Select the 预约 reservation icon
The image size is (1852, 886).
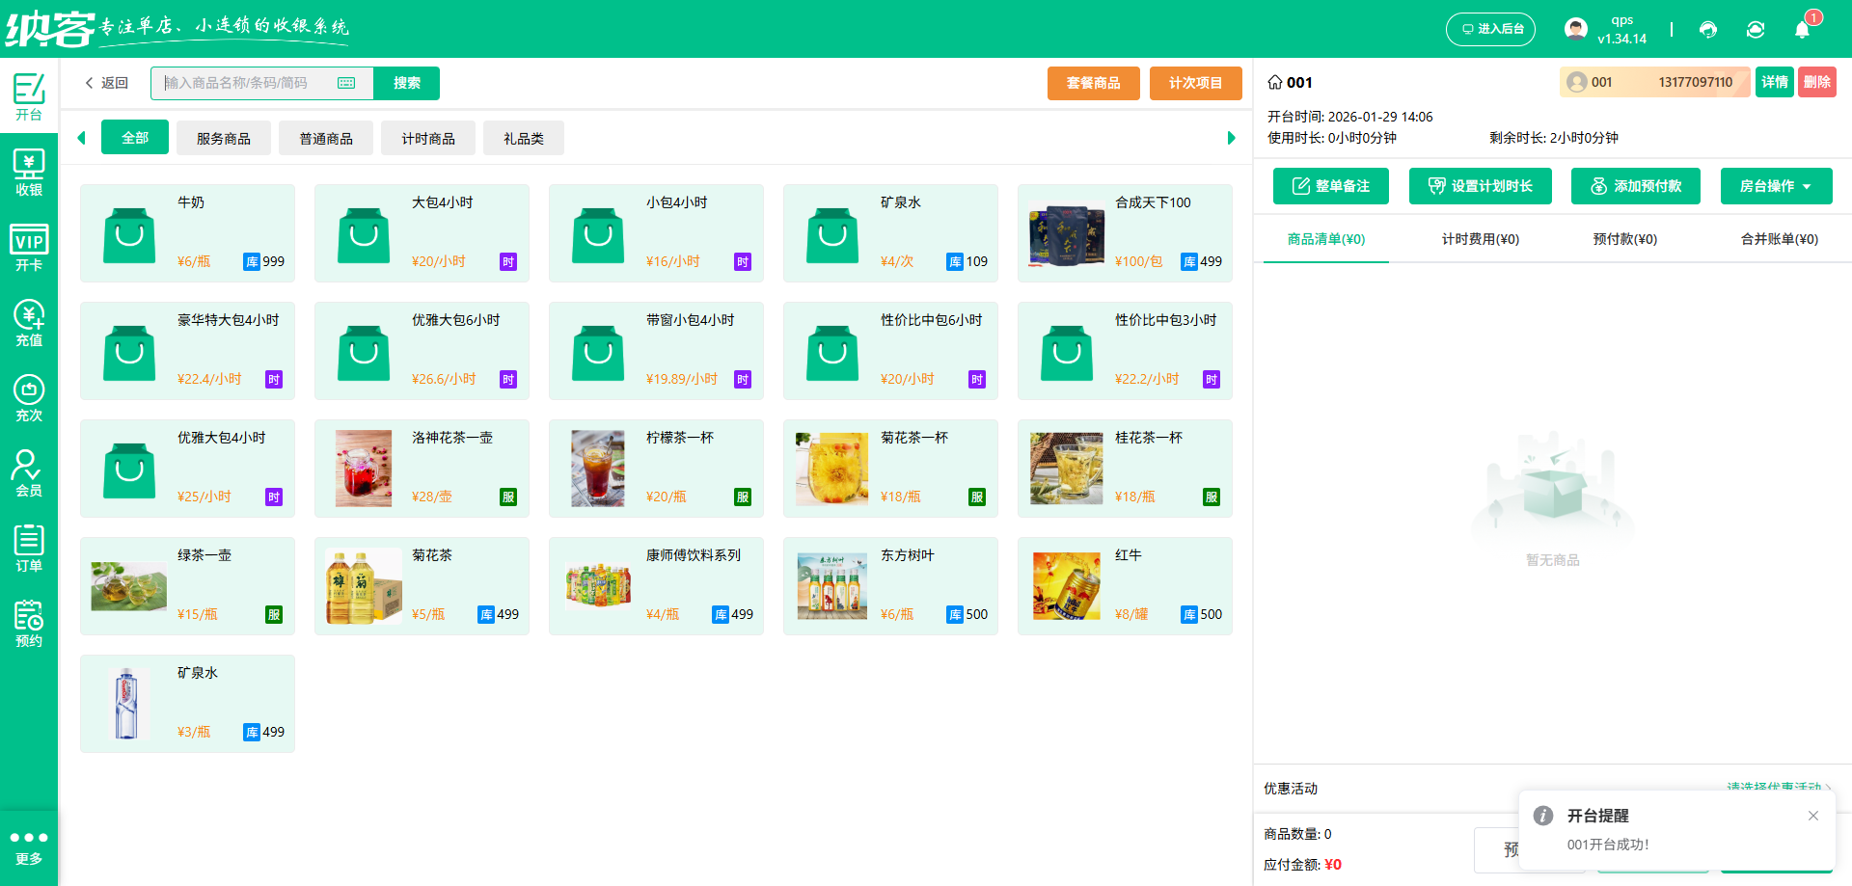click(28, 622)
